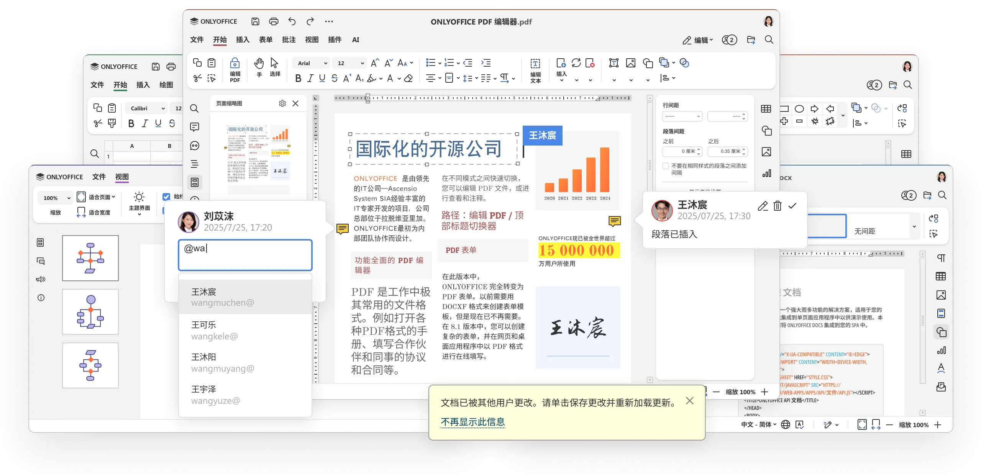Viewport: 981px width, 475px height.
Task: Click 不再显示此信息 link
Action: click(x=472, y=422)
